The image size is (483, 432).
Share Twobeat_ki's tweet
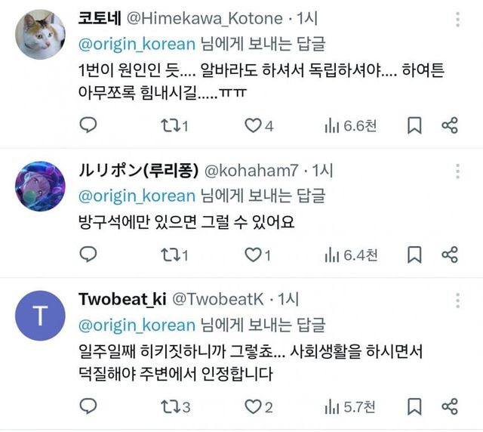point(449,407)
